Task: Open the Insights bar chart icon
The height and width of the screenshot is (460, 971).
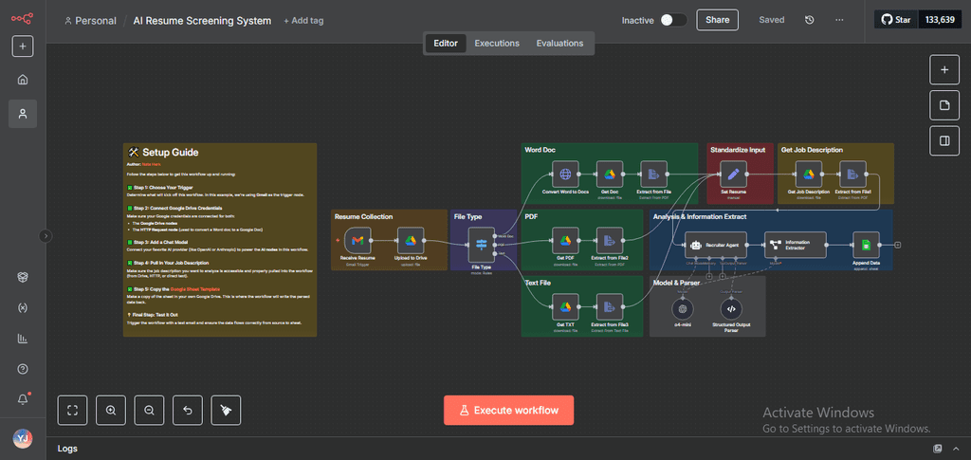Action: (23, 339)
